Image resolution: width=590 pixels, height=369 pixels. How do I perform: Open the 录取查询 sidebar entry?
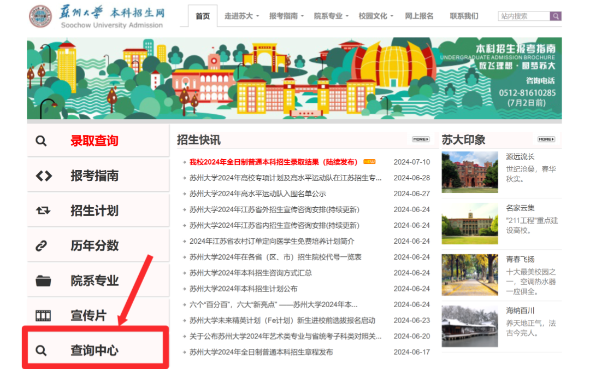(x=98, y=140)
